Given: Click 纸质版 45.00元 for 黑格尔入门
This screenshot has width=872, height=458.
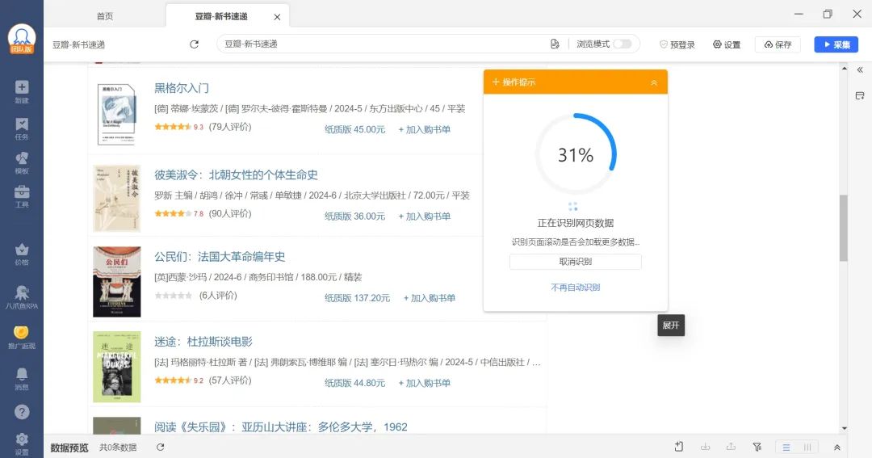Looking at the screenshot, I should tap(354, 129).
